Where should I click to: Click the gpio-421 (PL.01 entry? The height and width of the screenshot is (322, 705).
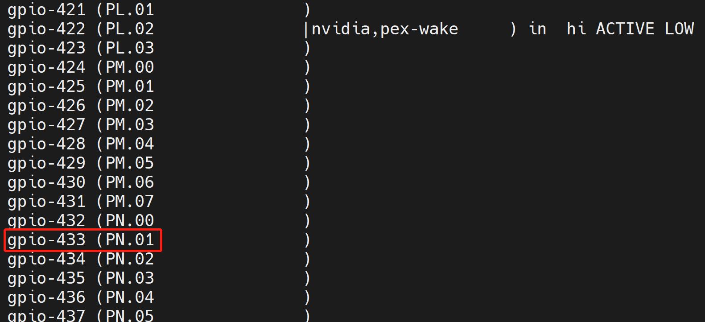81,10
